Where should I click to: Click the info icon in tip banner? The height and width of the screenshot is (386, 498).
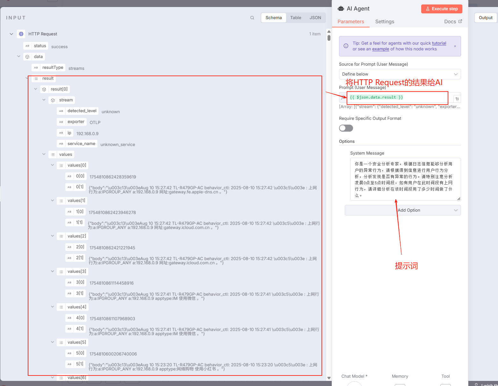(x=346, y=46)
